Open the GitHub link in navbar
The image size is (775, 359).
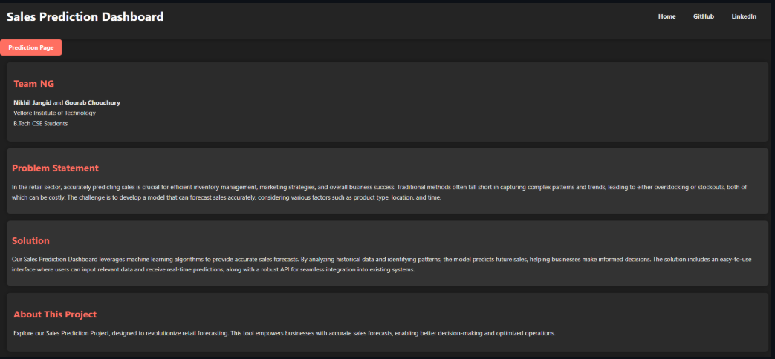click(x=703, y=16)
